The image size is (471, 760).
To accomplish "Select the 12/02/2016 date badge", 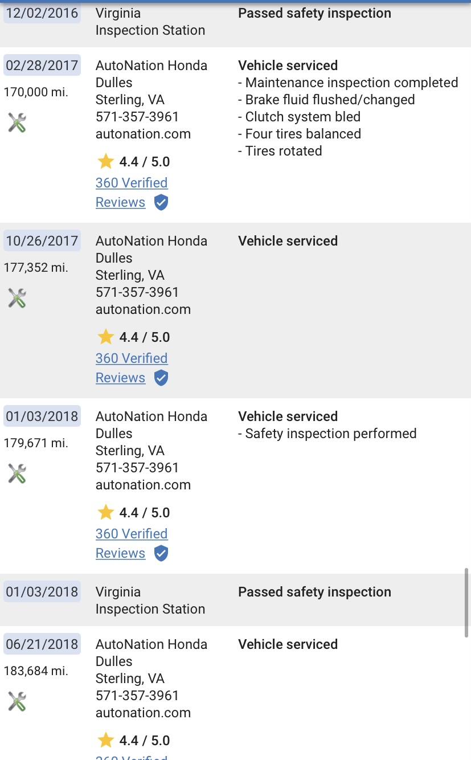I will coord(42,13).
